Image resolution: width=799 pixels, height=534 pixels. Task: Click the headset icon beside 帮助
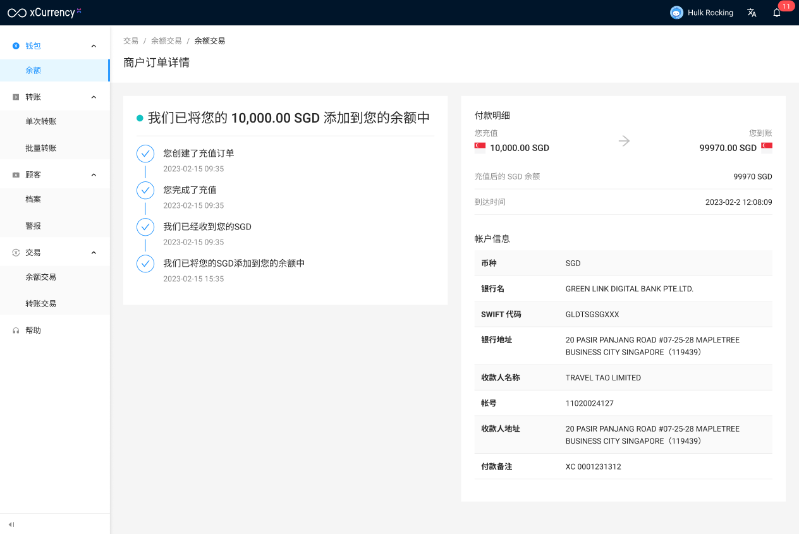click(x=16, y=331)
